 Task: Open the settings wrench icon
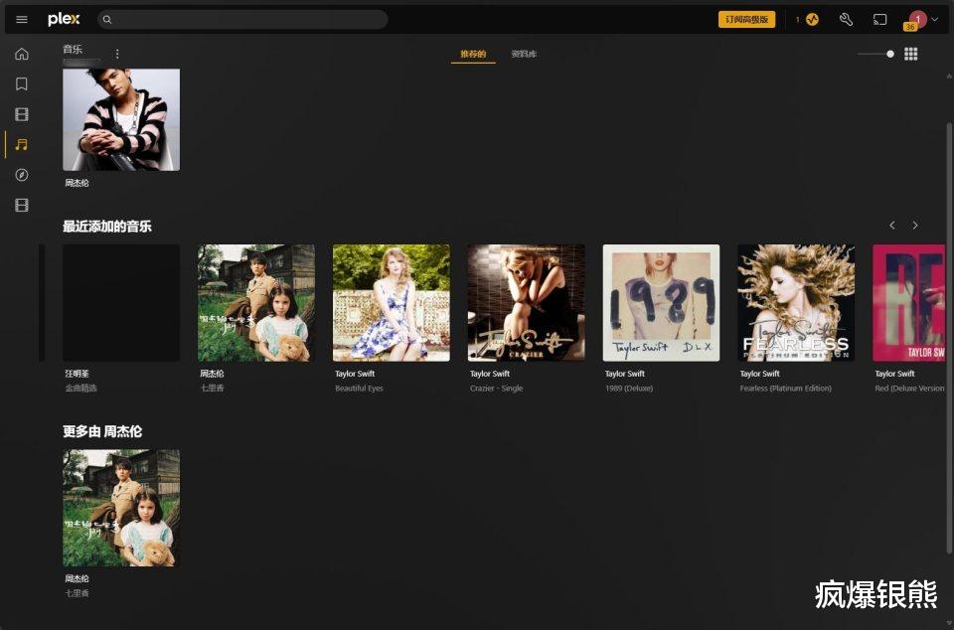tap(846, 20)
